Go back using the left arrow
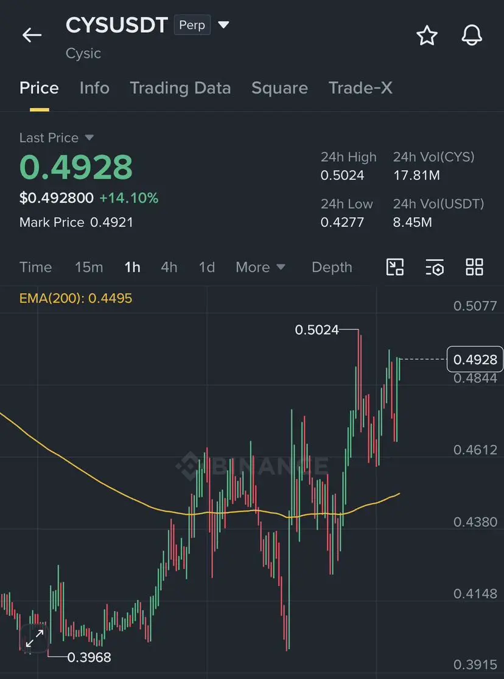 tap(32, 35)
